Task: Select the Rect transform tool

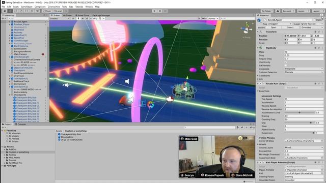Action: coord(26,11)
